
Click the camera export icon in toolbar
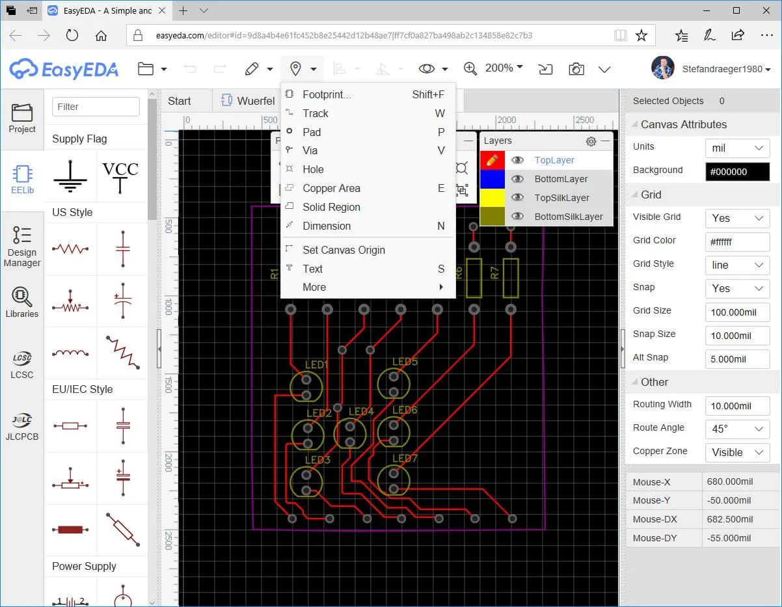click(x=575, y=69)
